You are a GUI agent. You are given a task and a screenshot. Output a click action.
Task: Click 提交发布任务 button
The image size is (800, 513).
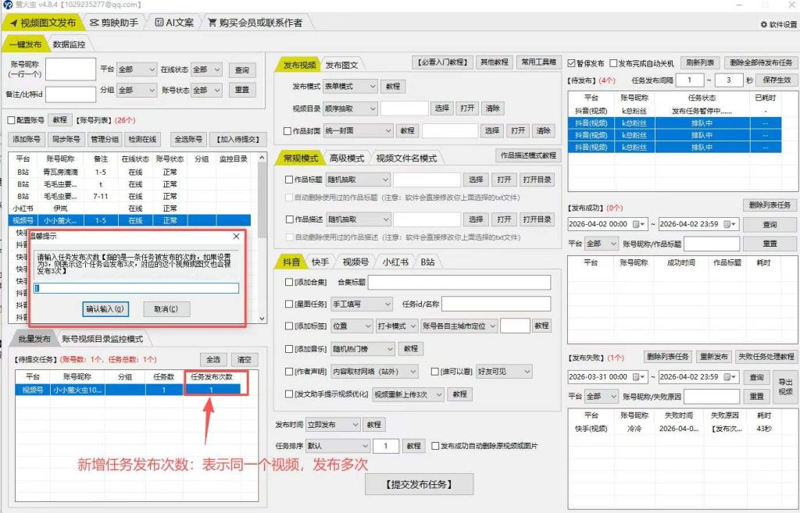click(419, 484)
